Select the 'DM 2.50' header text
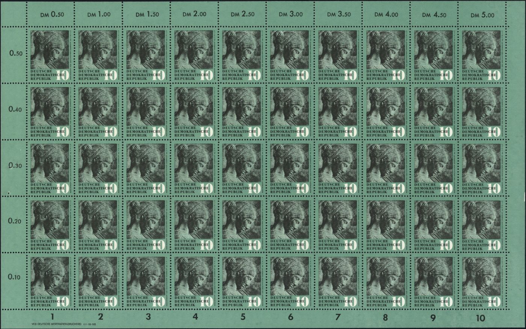Viewport: 526px width, 329px height. point(242,14)
